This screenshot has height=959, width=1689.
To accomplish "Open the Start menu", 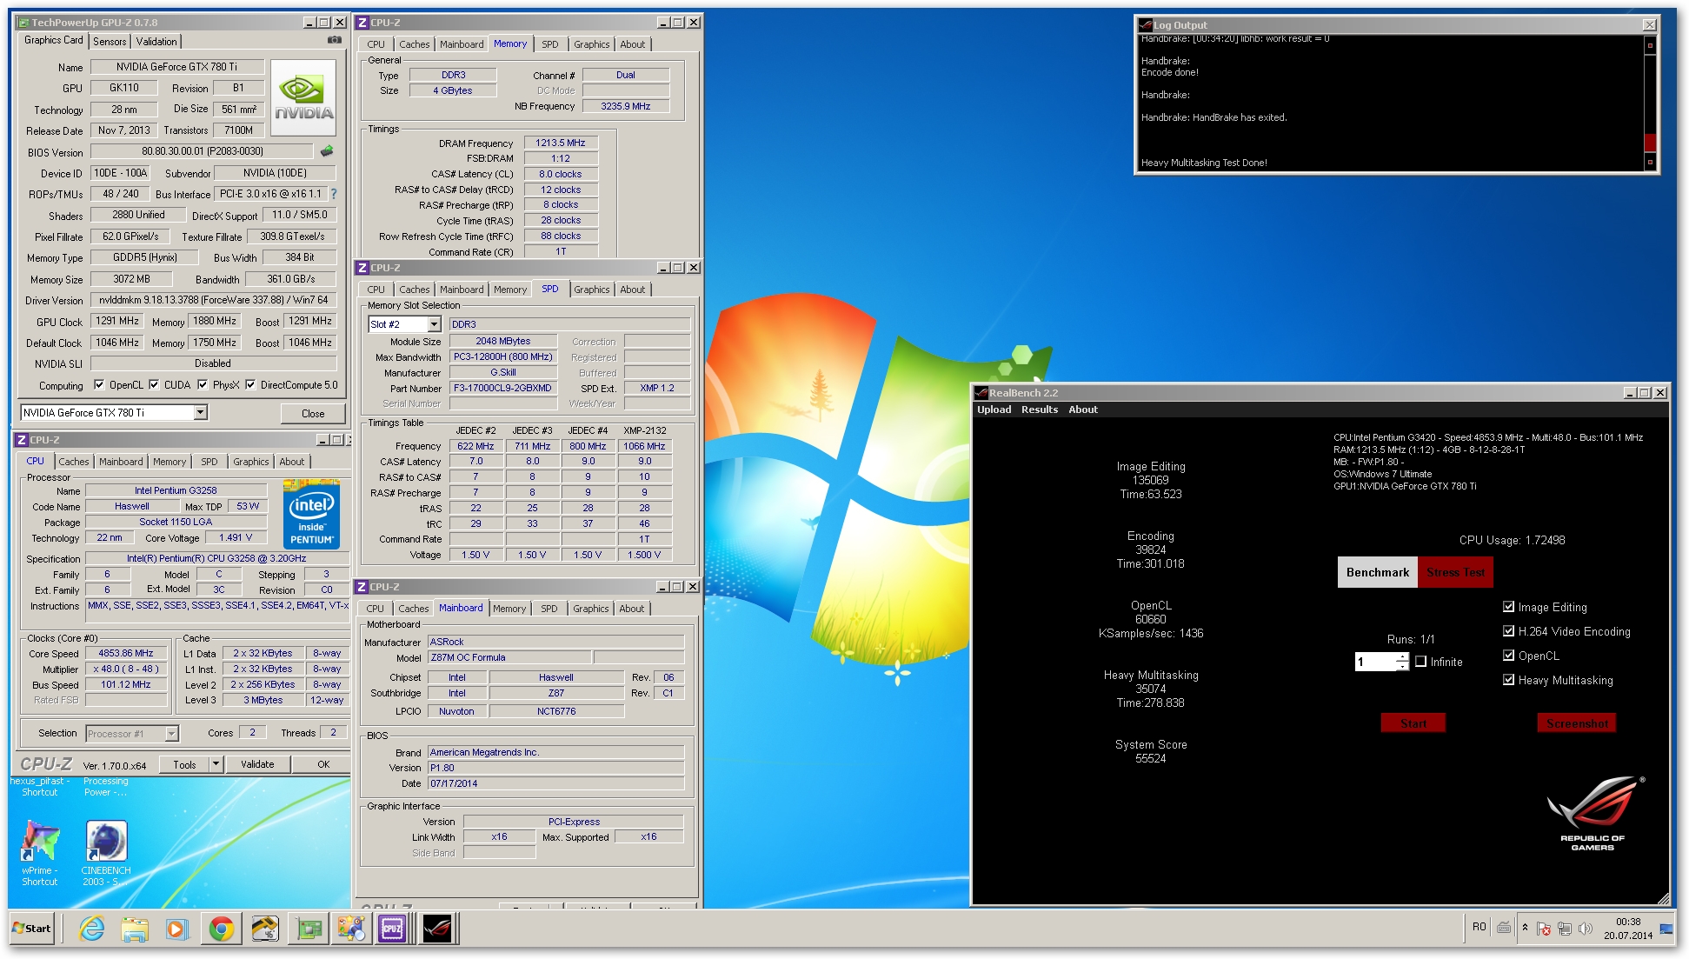I will 32,928.
